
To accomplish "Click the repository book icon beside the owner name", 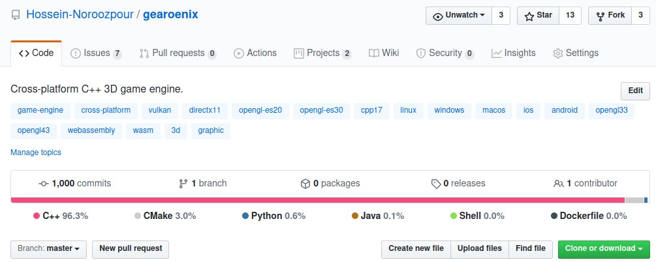I will pyautogui.click(x=16, y=16).
